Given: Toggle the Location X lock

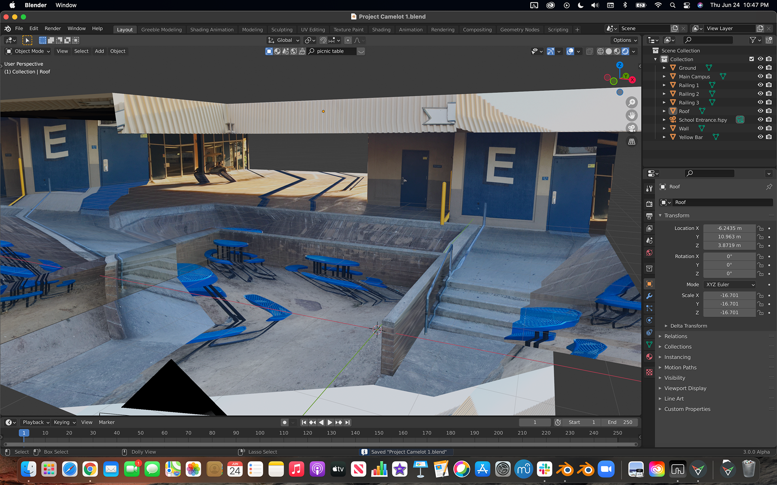Looking at the screenshot, I should [760, 228].
